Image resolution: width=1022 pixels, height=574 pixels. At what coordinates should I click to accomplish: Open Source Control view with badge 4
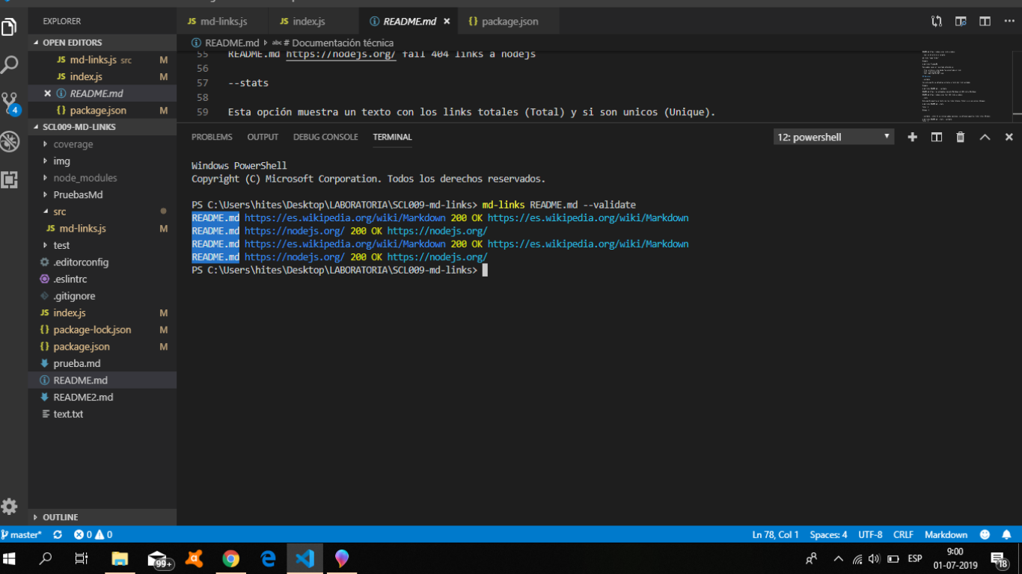click(x=10, y=102)
